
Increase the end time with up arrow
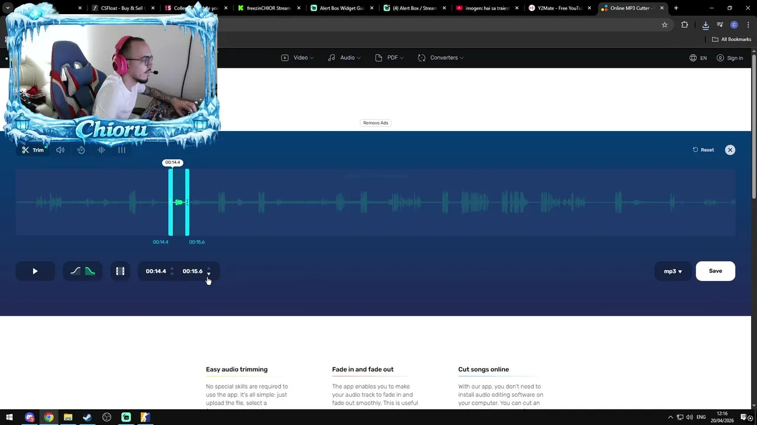coord(209,269)
